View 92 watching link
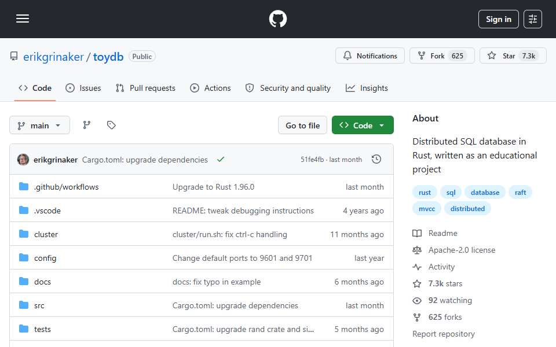The image size is (556, 347). point(450,300)
